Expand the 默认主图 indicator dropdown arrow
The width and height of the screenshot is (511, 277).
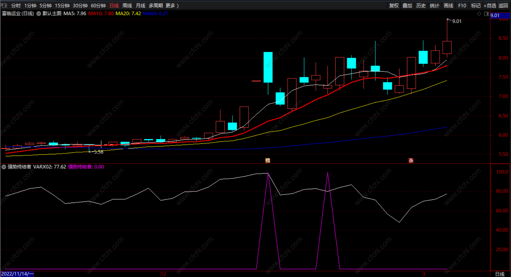(x=39, y=13)
